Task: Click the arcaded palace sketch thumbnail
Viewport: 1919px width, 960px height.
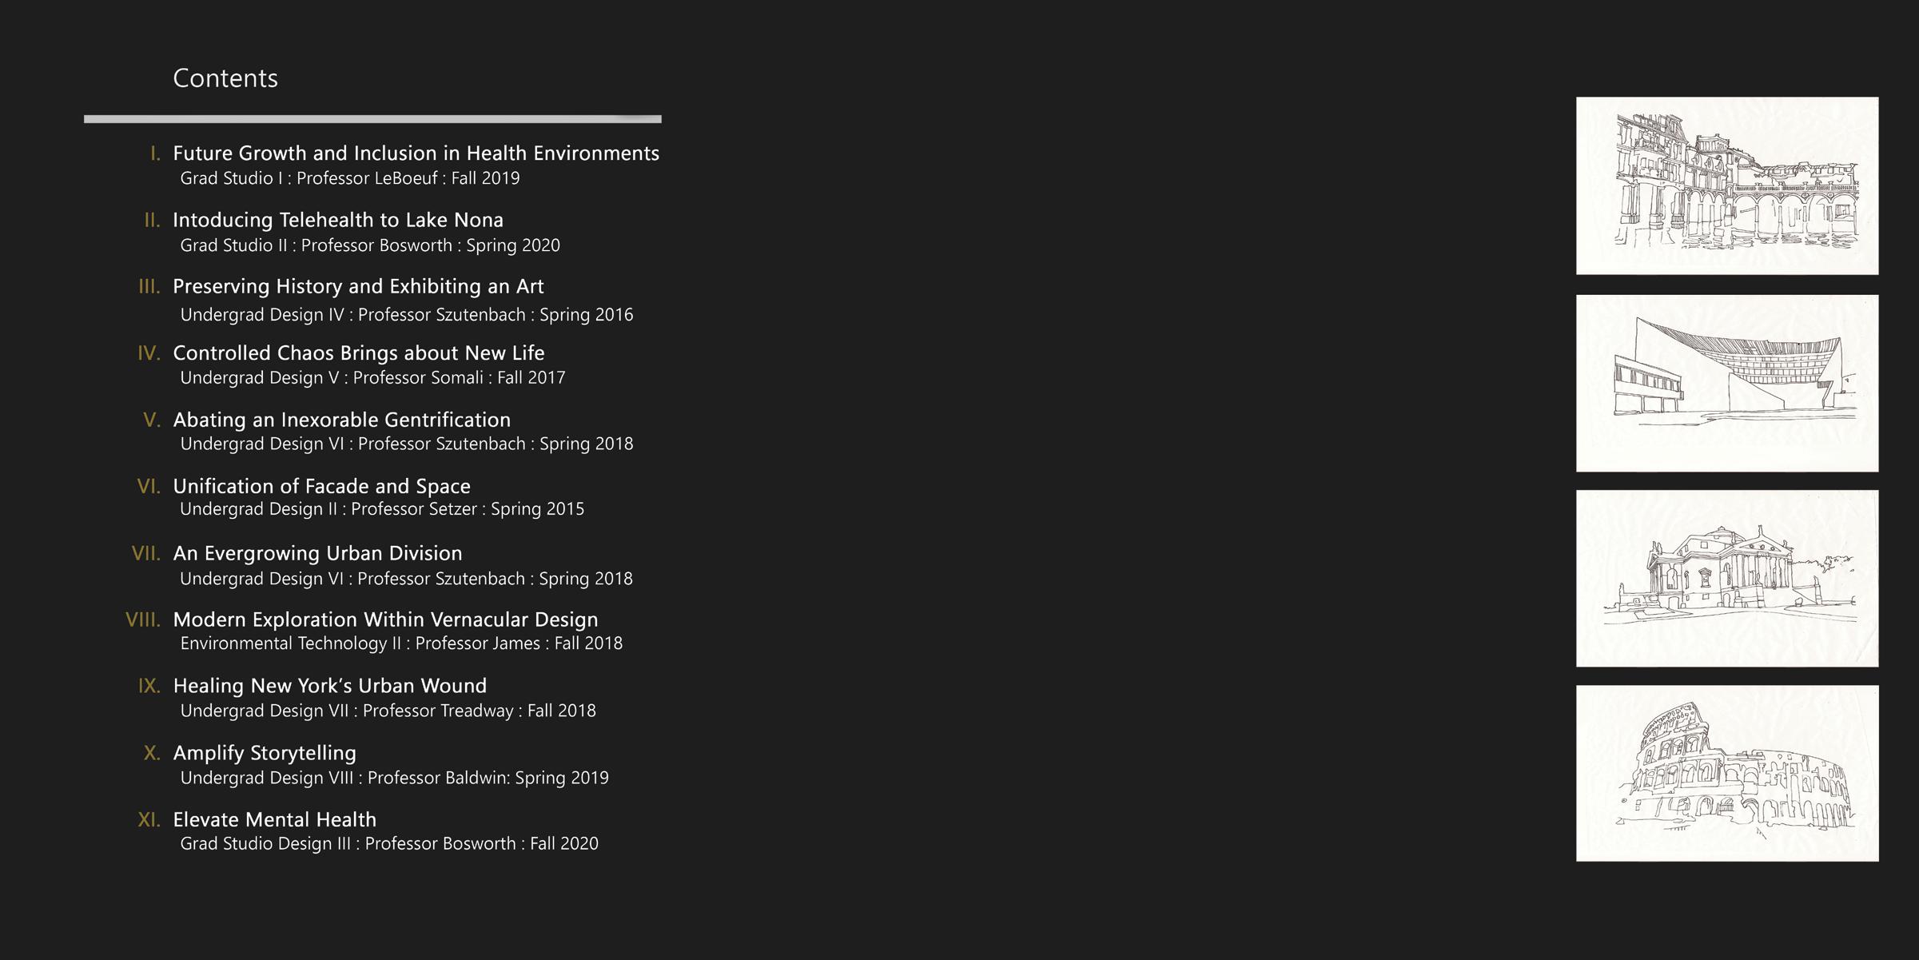Action: pos(1727,185)
